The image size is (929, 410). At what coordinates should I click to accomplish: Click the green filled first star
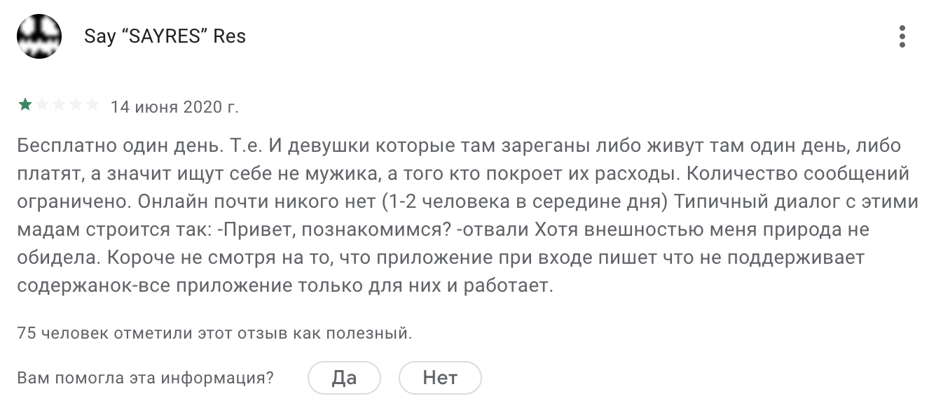point(25,106)
